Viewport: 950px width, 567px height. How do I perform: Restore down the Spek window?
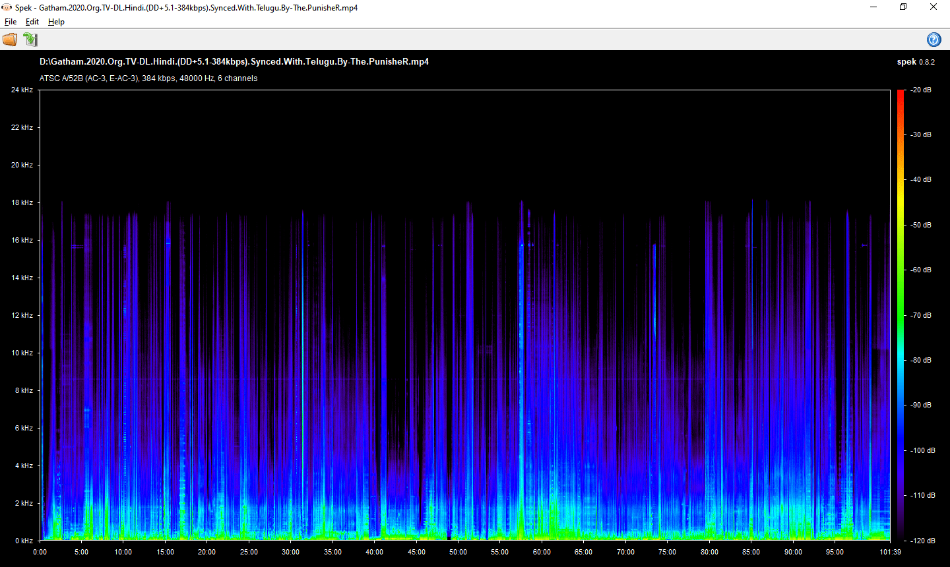(903, 7)
